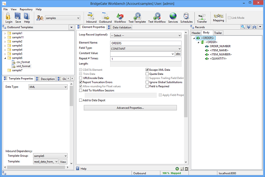The height and width of the screenshot is (177, 265).
Task: Open the Transfer tool
Action: (x=202, y=17)
